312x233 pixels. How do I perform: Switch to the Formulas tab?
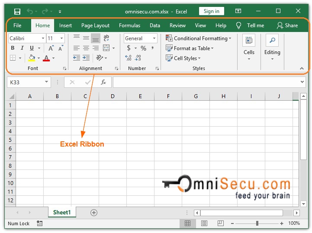click(129, 26)
